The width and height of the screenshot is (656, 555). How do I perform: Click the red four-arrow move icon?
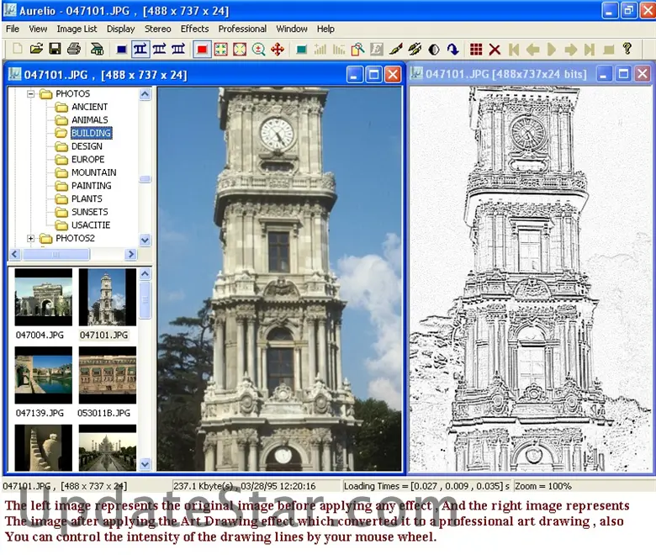coord(277,49)
